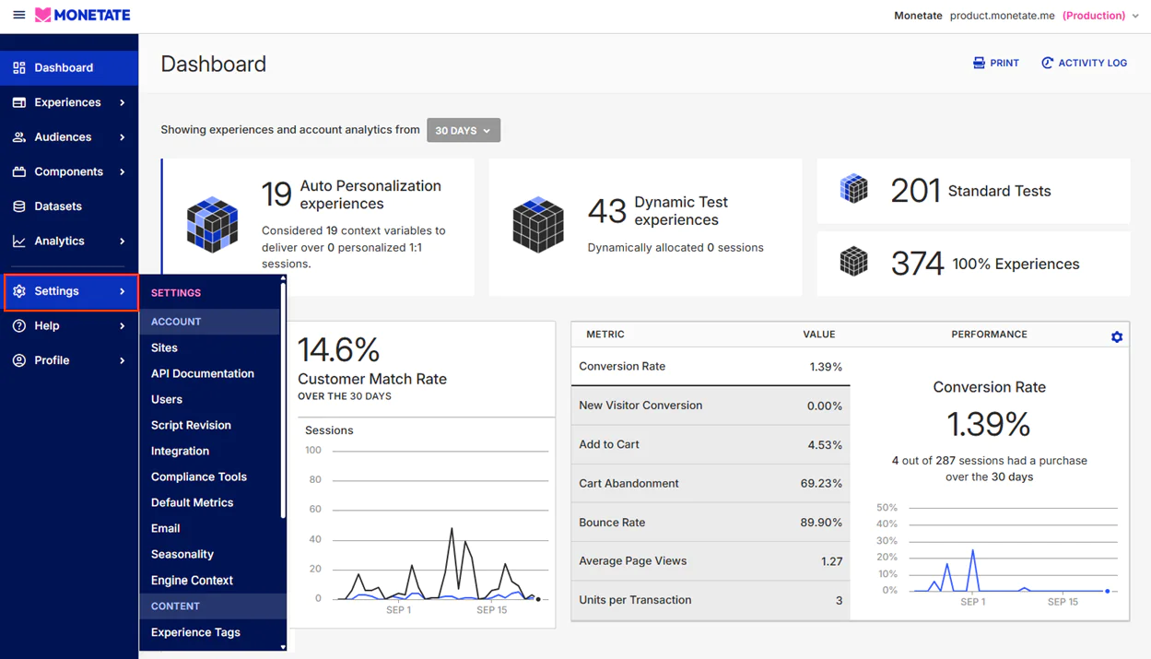
Task: Click the Sessions line chart endpoint marker
Action: 538,598
